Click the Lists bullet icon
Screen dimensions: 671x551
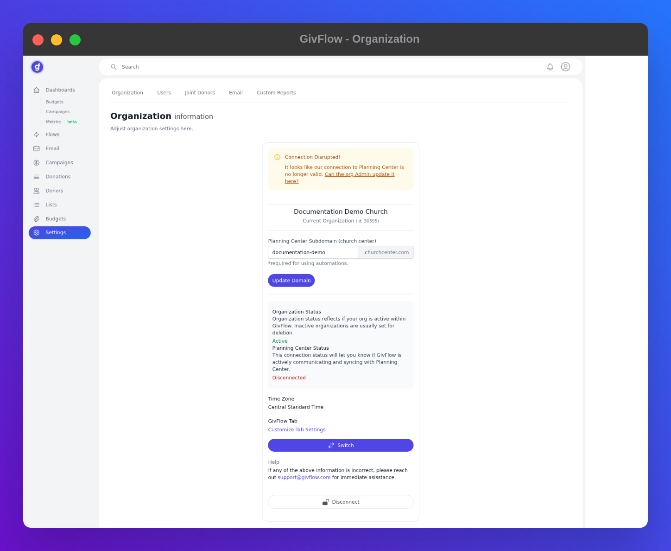point(37,205)
